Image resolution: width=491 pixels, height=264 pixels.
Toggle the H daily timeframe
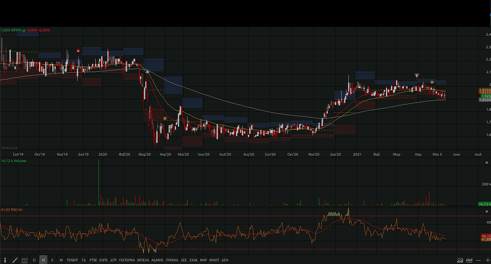43,260
